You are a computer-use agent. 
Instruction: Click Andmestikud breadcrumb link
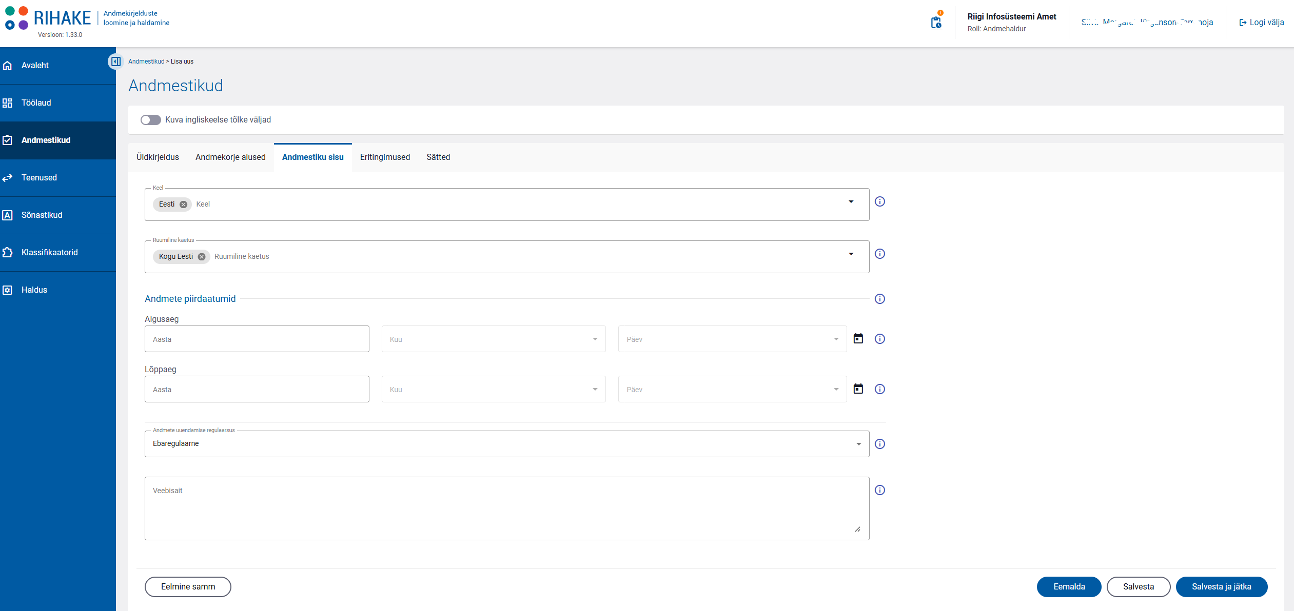click(146, 62)
